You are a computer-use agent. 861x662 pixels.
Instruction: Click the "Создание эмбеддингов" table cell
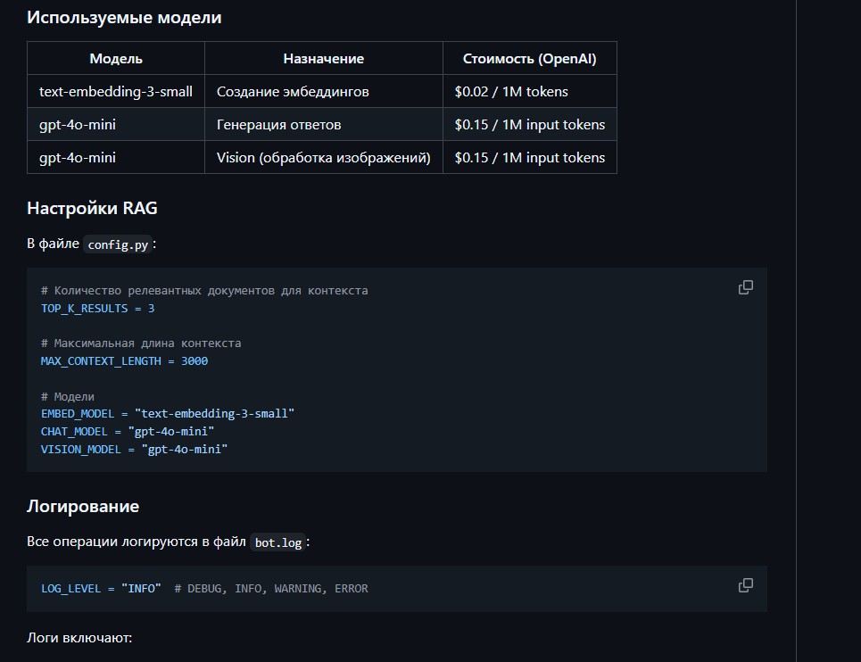tap(293, 92)
